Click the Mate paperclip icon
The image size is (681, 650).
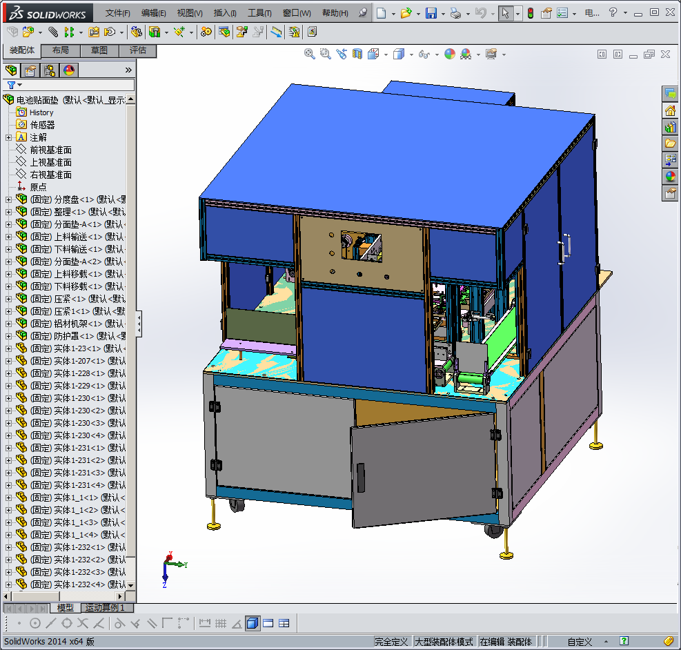point(53,32)
